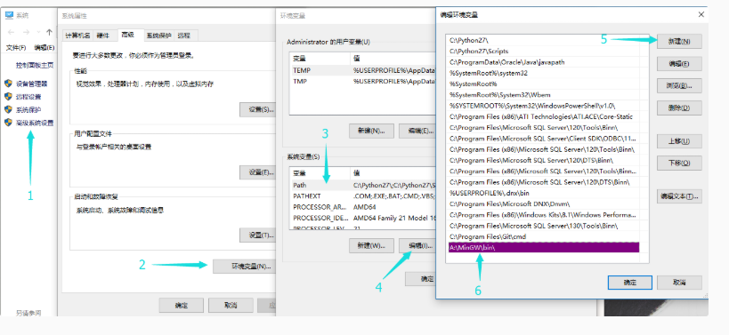Click 编辑(E) under user variables
Viewport: 729px width, 335px height.
[x=417, y=131]
